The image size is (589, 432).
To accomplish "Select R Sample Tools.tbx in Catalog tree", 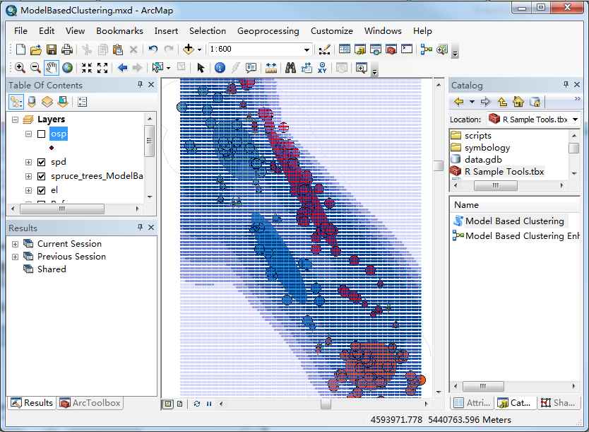I will [x=497, y=172].
